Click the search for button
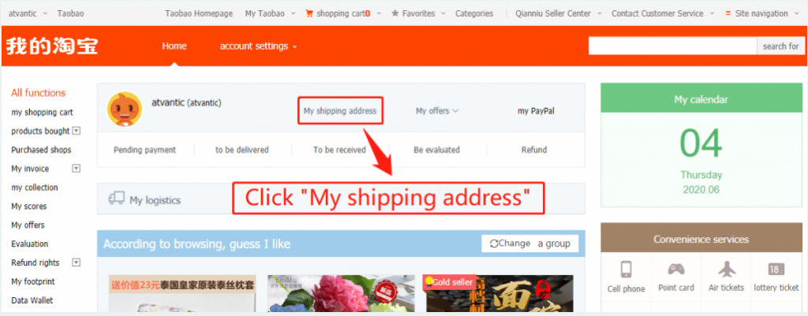Screen dimensions: 808x316 (780, 46)
